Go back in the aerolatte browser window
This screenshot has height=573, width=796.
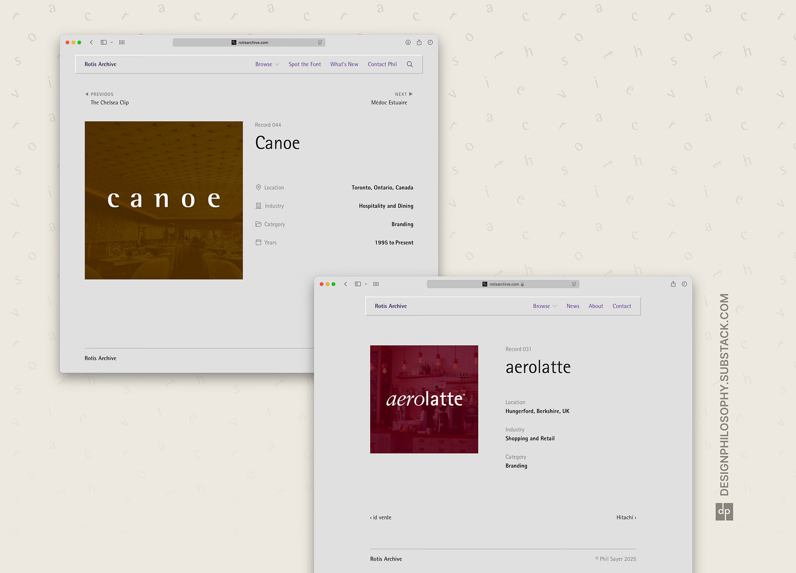click(346, 284)
